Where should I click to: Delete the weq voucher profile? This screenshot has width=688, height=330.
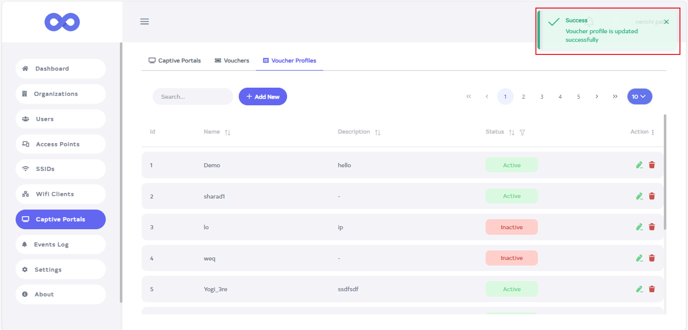click(x=652, y=258)
